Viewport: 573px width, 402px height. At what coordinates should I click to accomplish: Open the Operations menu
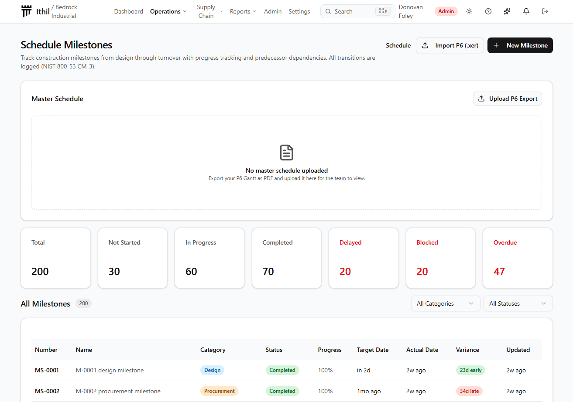point(168,11)
